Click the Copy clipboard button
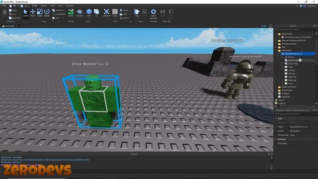 (x=13, y=10)
